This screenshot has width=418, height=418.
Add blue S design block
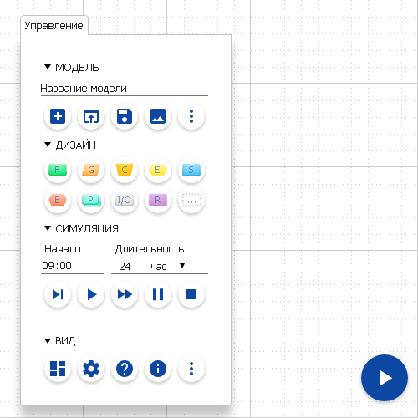[191, 170]
